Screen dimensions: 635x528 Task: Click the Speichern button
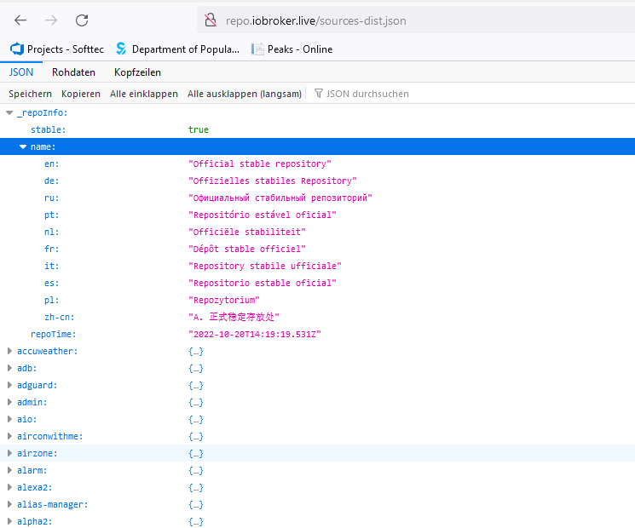(31, 94)
